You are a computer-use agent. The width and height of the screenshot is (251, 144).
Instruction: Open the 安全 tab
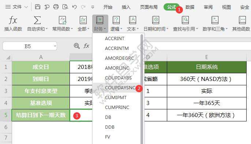pos(244,7)
